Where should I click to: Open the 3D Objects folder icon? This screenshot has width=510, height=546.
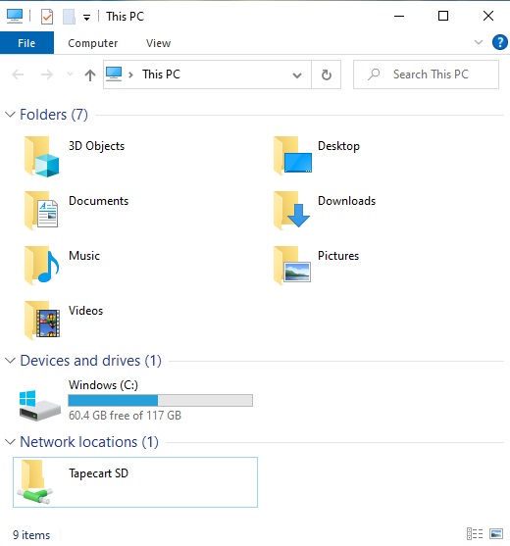(42, 156)
